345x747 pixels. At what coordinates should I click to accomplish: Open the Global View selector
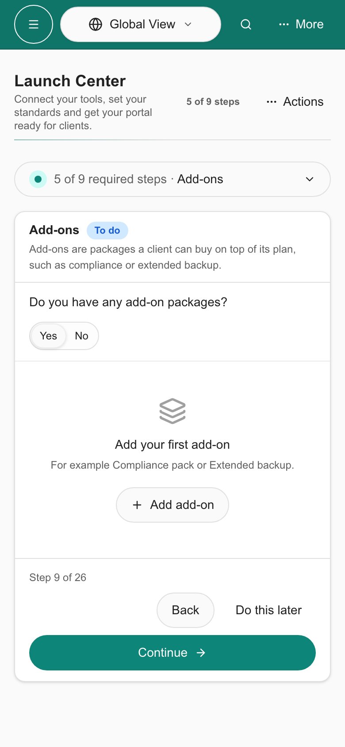point(141,24)
